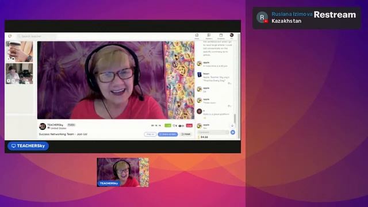
Task: Click the green status button beside timer
Action: [168, 125]
